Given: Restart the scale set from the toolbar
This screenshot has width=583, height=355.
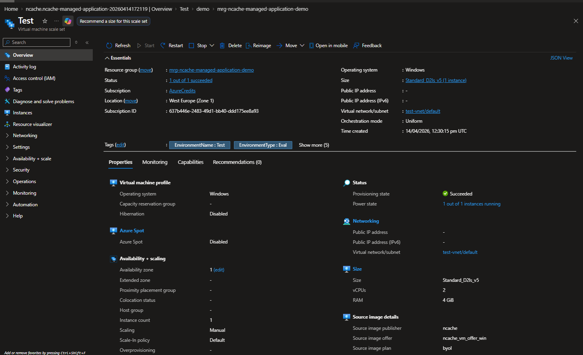Looking at the screenshot, I should 172,46.
